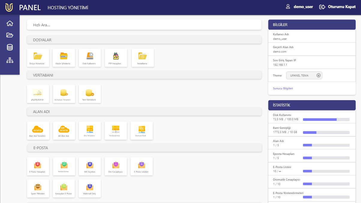Open the Dosya Yöneticisi (file manager)
The image size is (361, 203).
37,57
